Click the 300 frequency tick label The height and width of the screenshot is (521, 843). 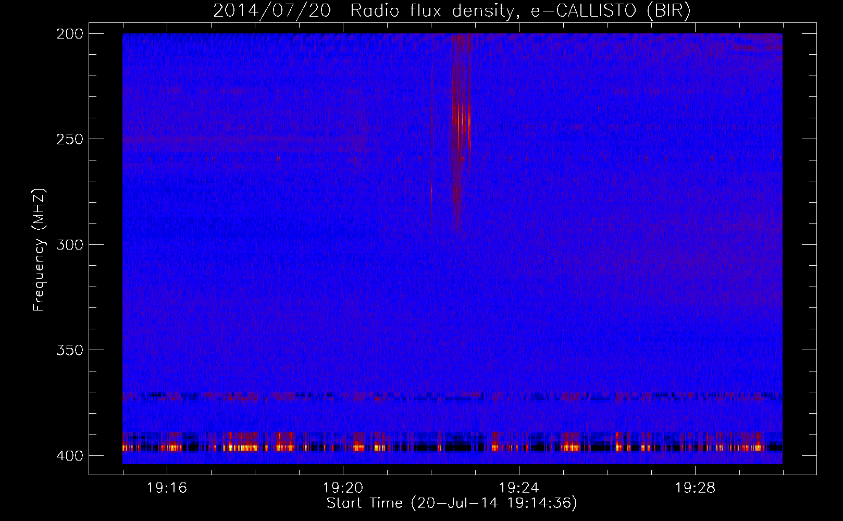click(x=70, y=244)
